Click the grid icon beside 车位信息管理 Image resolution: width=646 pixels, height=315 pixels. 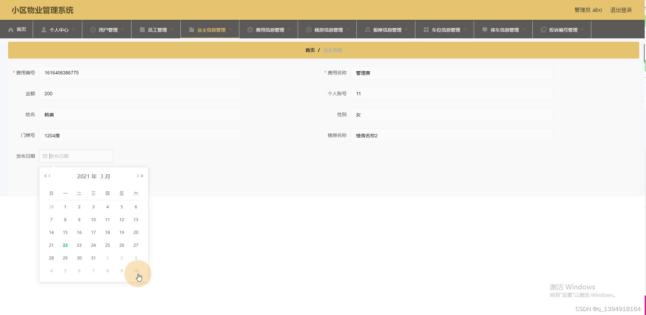(x=426, y=30)
